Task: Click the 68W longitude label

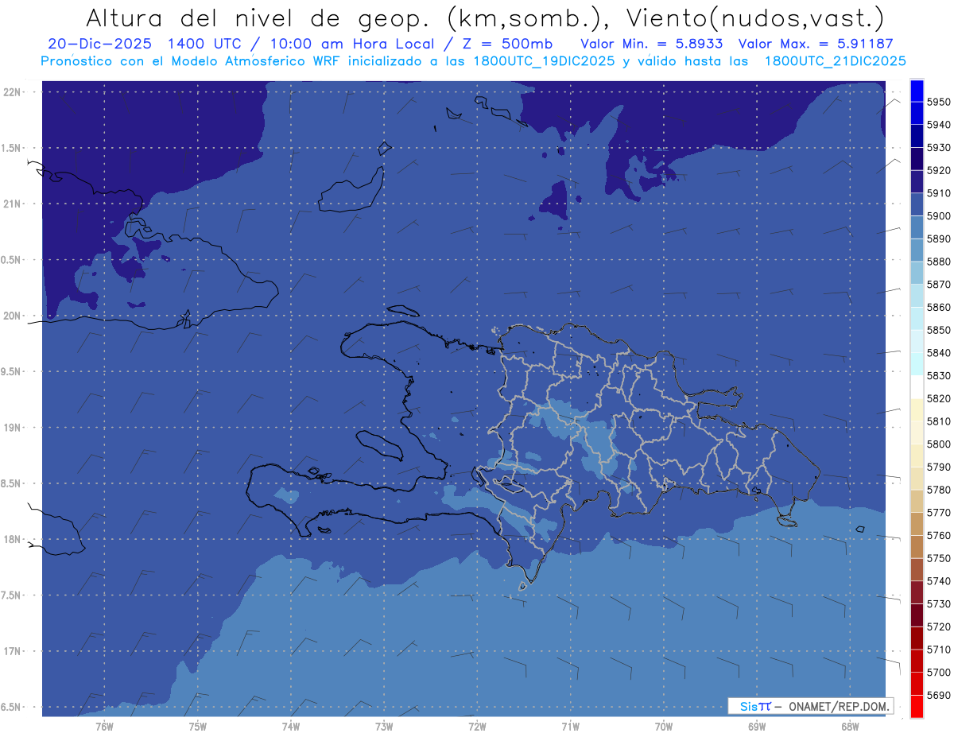Action: [x=849, y=727]
